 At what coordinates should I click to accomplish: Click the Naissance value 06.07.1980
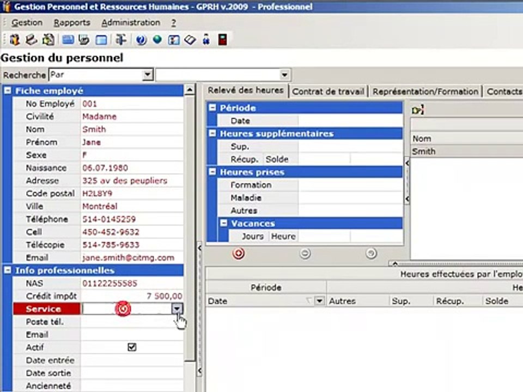click(105, 168)
